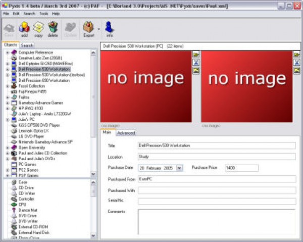This screenshot has width=303, height=242.
Task: Expand the HP iPAQ 4100 node
Action: [x=8, y=109]
